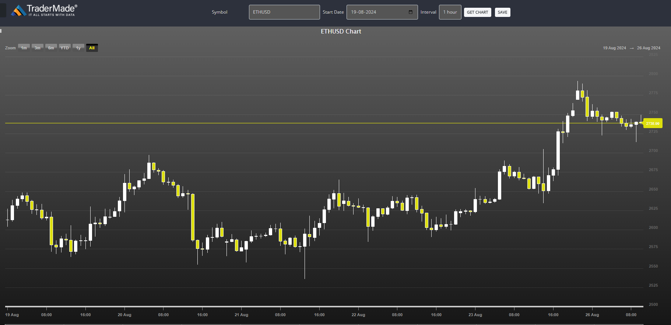The width and height of the screenshot is (671, 325).
Task: Click the 2700 price axis label
Action: pos(653,151)
